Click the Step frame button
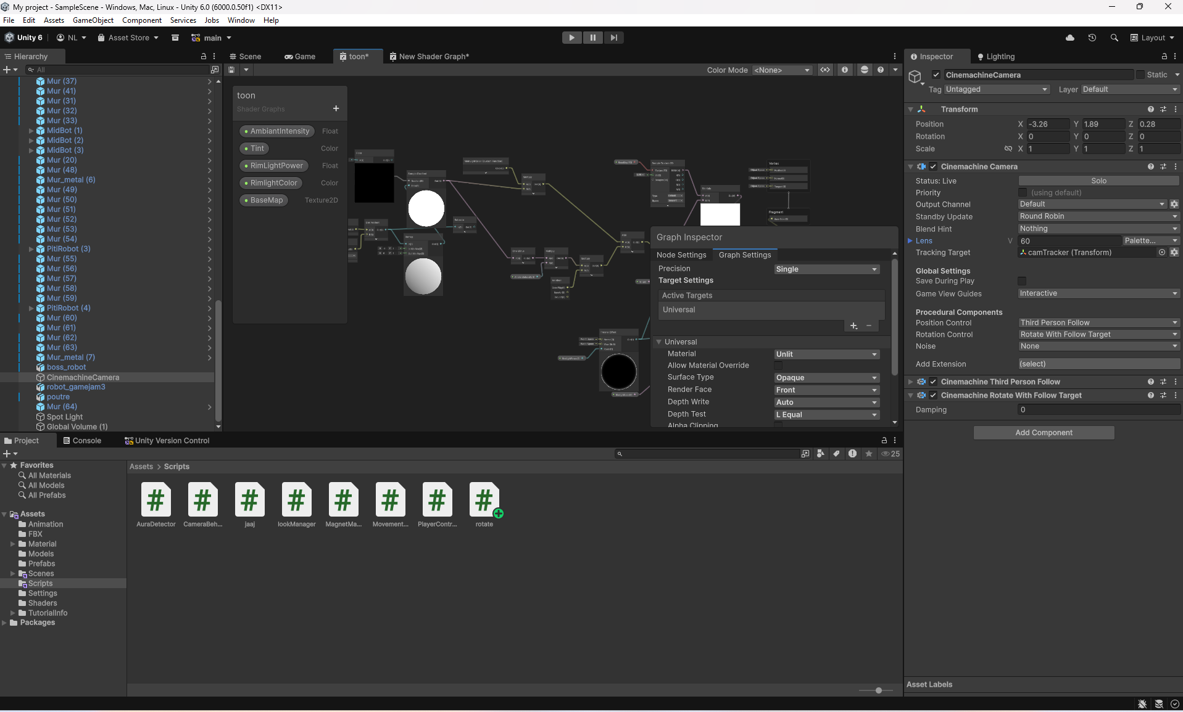The width and height of the screenshot is (1183, 712). coord(613,38)
